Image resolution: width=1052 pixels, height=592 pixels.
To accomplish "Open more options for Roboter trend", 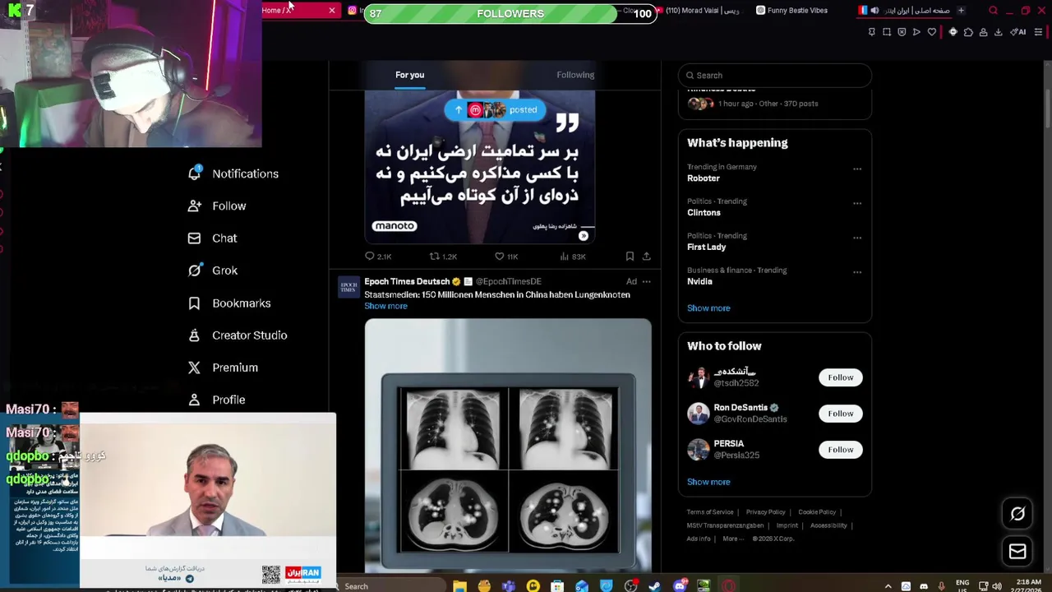I will pyautogui.click(x=857, y=169).
